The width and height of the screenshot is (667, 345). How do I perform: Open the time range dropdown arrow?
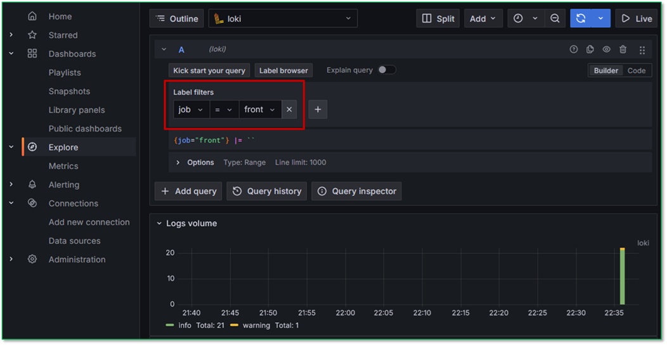535,19
